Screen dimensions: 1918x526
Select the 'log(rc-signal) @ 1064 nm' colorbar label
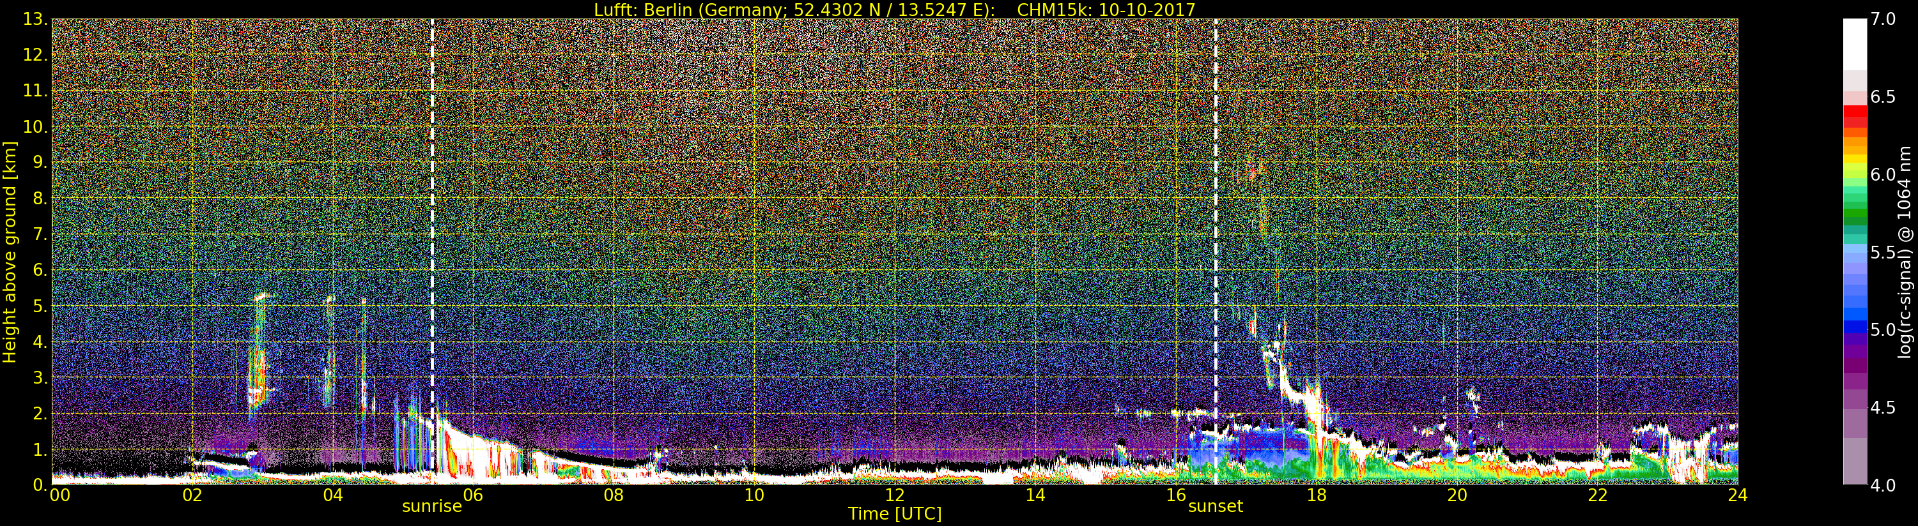click(x=1906, y=252)
